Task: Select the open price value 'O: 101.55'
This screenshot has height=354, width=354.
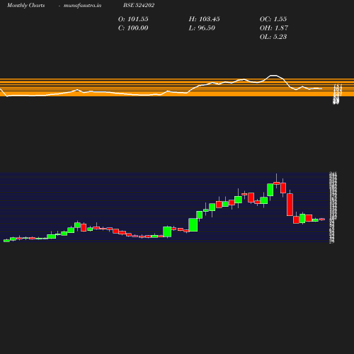Action: coord(133,19)
